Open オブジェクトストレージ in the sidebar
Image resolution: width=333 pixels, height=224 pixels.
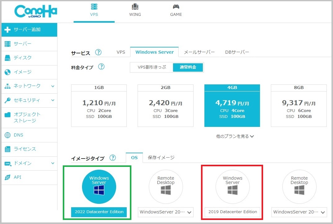[x=29, y=118]
